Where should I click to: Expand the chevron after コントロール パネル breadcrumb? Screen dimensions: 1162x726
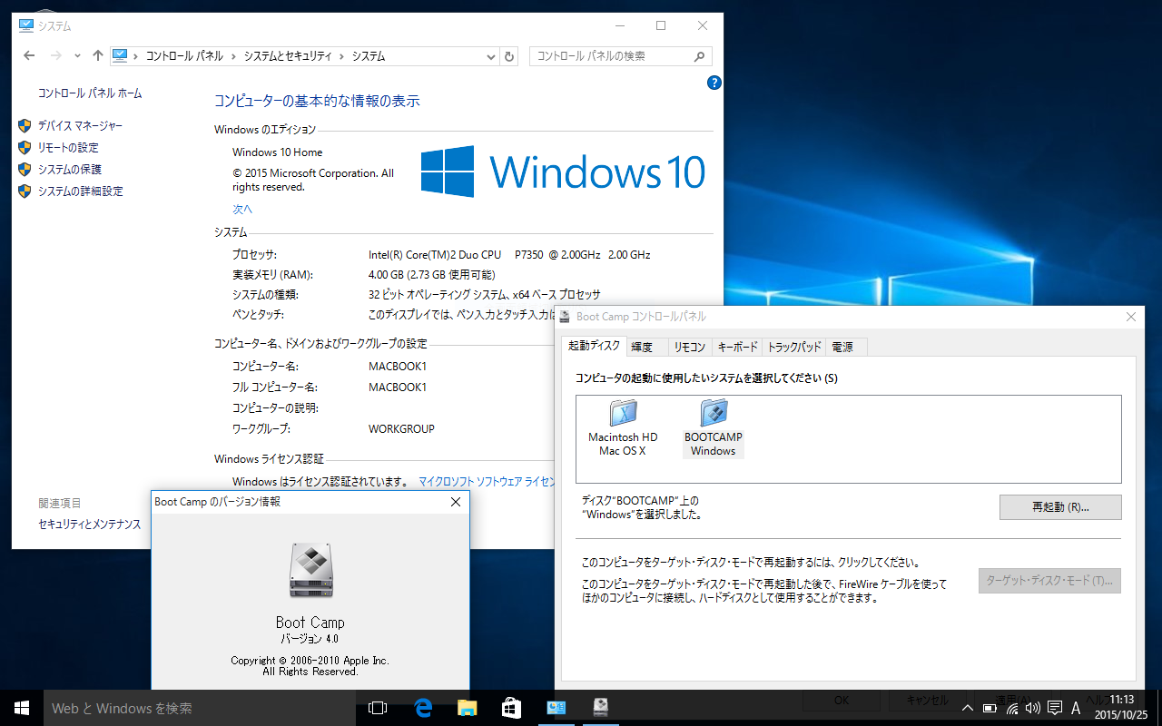tap(234, 56)
